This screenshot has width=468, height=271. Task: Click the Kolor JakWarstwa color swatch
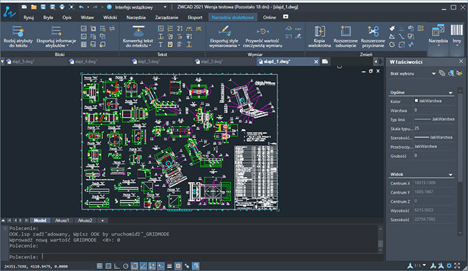tap(417, 101)
